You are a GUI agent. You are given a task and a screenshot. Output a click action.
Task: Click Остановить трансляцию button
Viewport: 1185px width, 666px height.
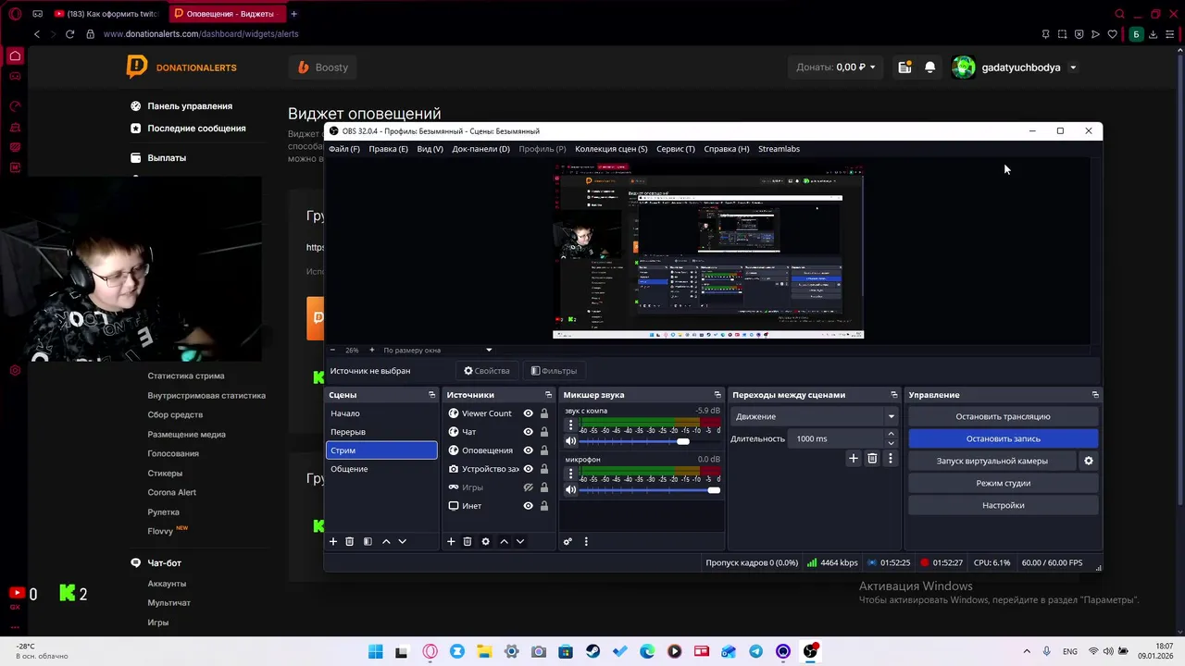point(1003,416)
